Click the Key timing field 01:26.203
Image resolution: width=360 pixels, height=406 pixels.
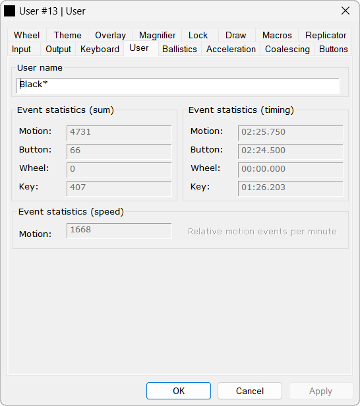[290, 188]
